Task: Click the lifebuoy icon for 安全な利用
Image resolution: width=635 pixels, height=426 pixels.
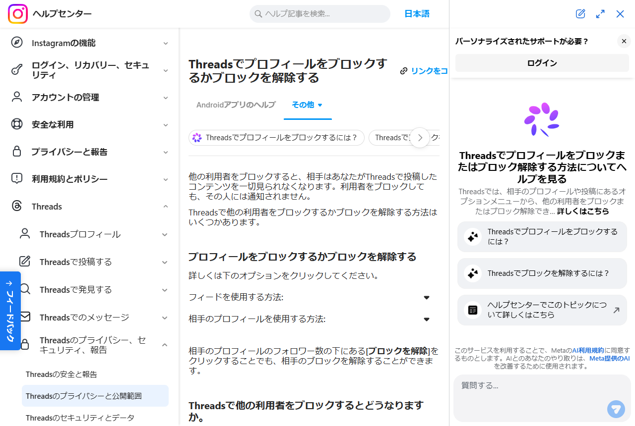Action: [x=17, y=124]
